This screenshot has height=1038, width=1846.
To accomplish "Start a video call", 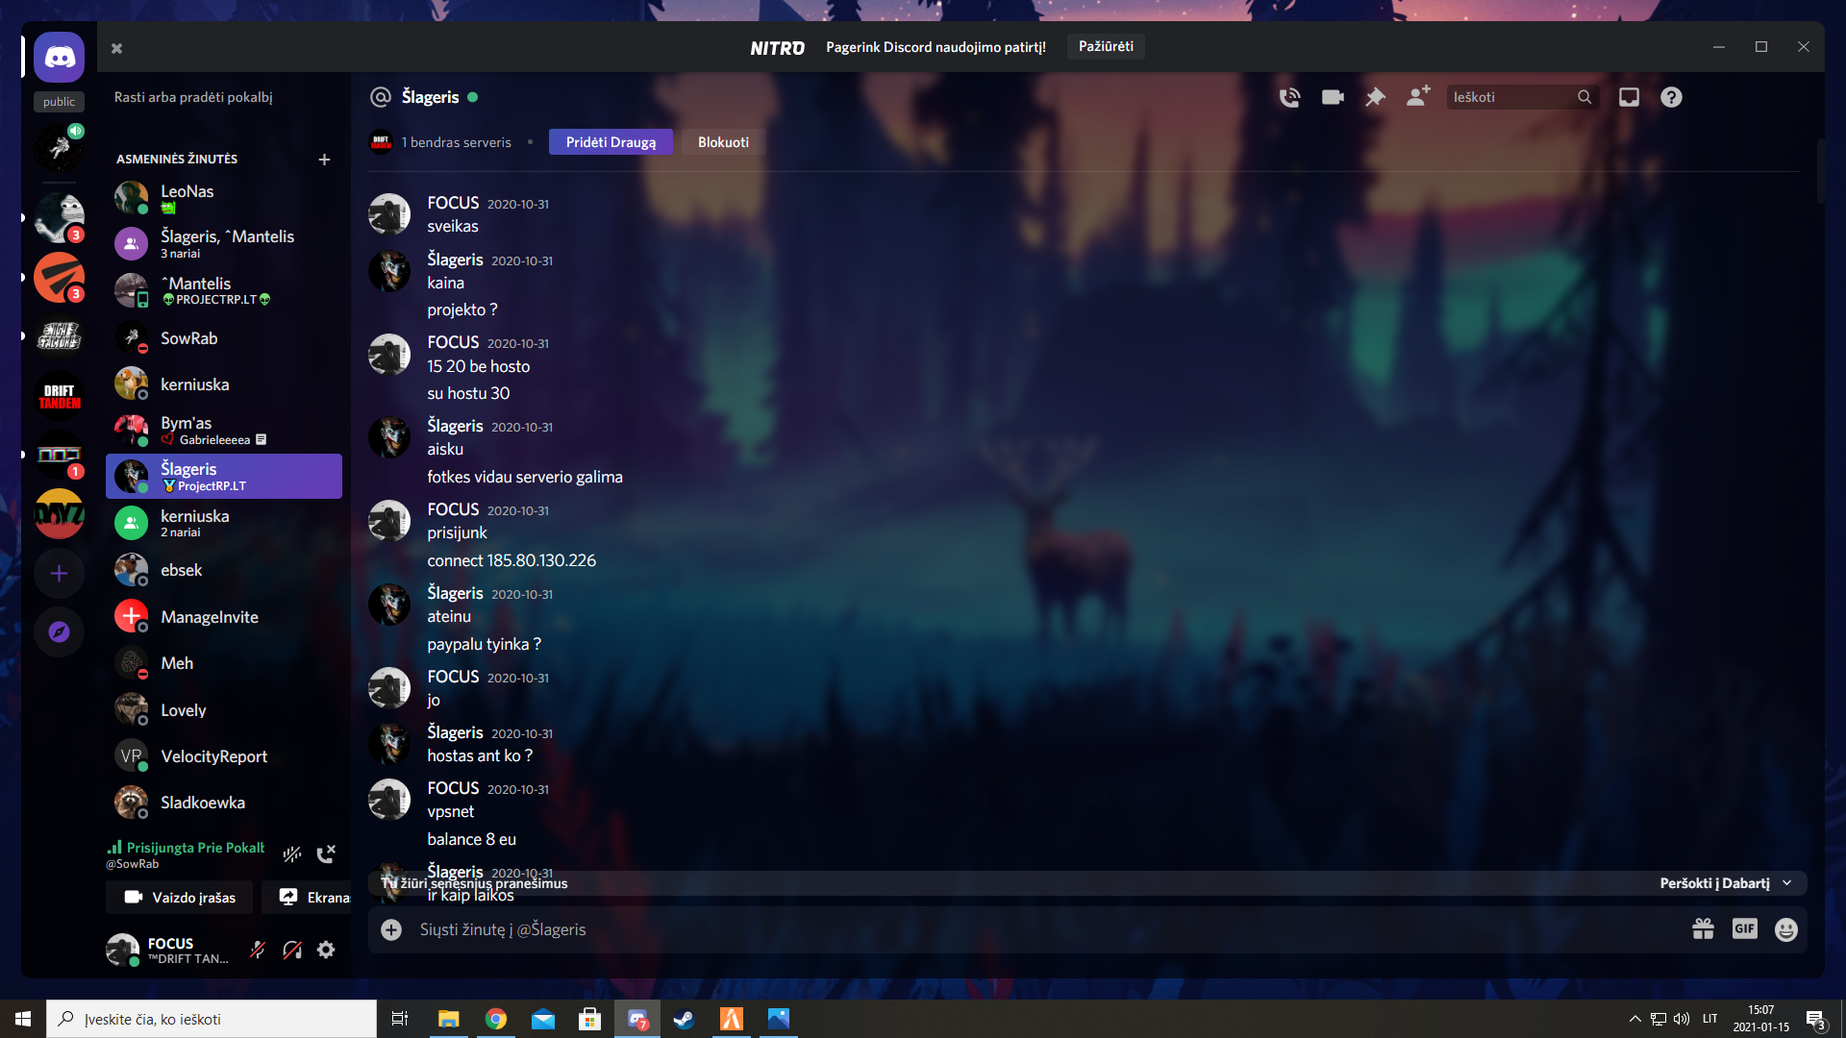I will tap(1333, 97).
